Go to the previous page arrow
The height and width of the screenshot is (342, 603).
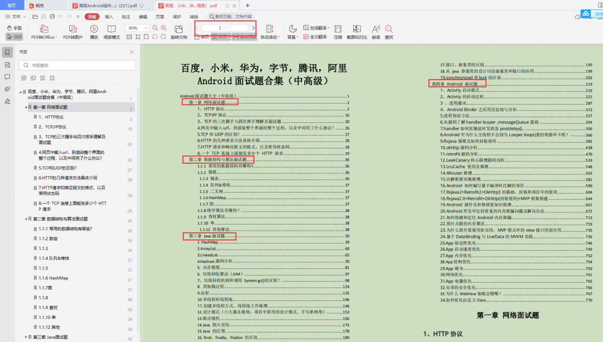[197, 28]
